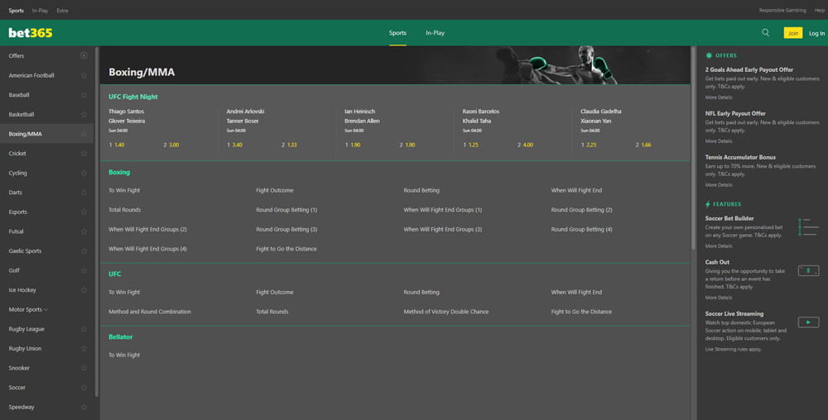Screen dimensions: 828x420
Task: Click star icon next to Gaelic Sports
Action: pyautogui.click(x=84, y=251)
